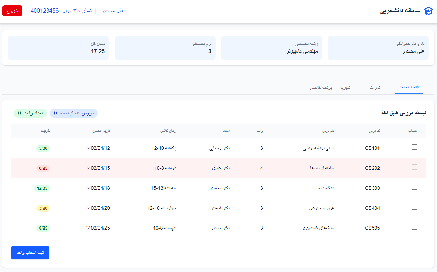Click the سامانه دانشجویی site title
Viewport: 437px width, 272px height.
click(x=400, y=11)
